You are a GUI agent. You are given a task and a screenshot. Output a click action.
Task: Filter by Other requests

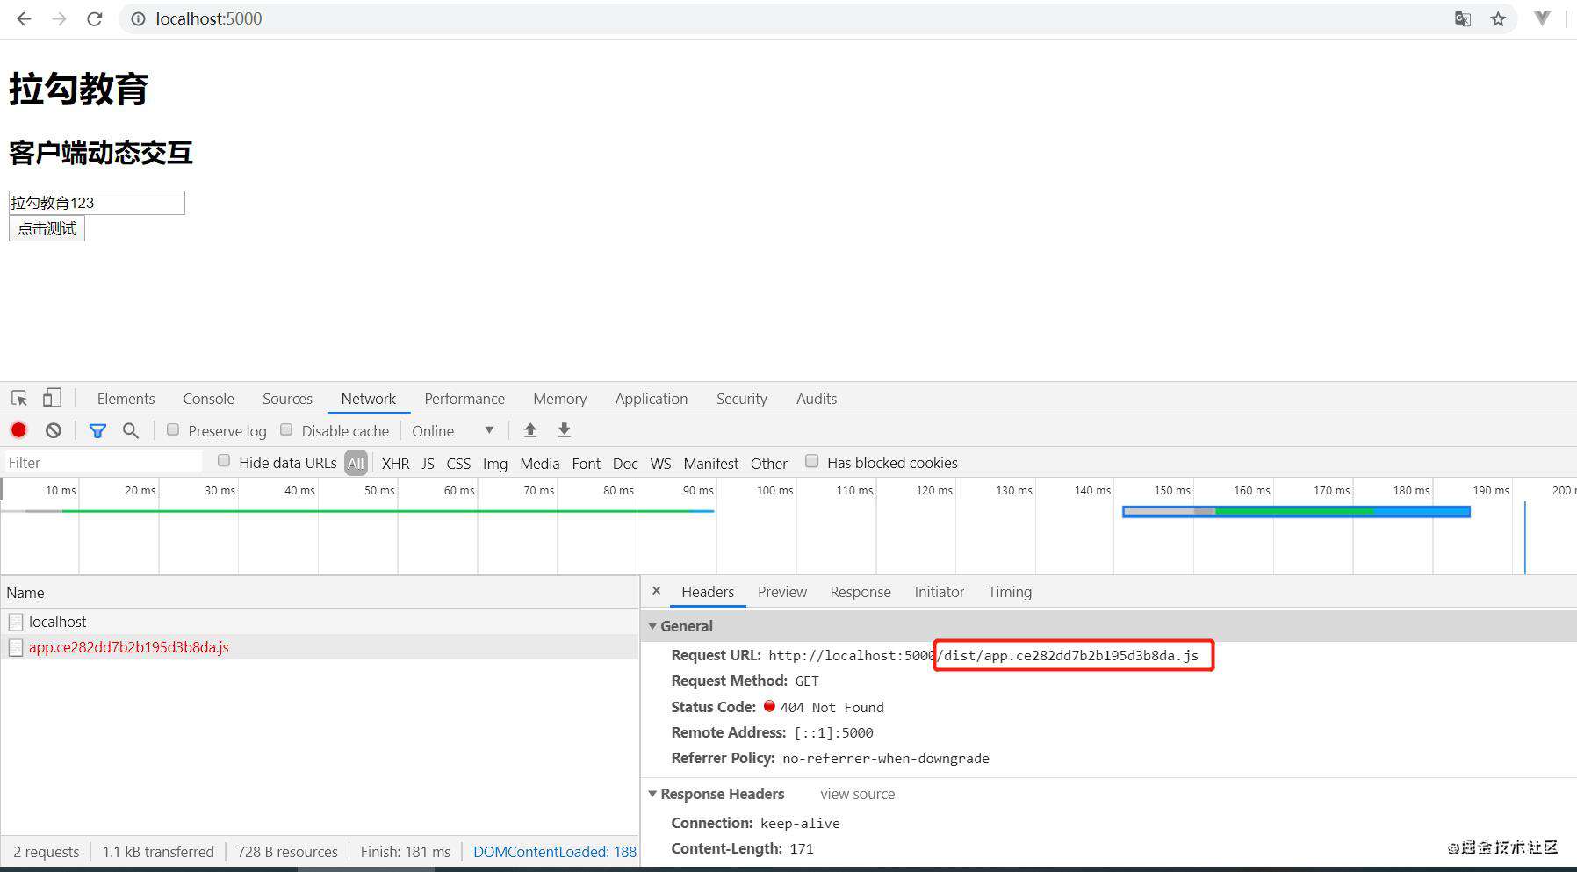pyautogui.click(x=769, y=463)
